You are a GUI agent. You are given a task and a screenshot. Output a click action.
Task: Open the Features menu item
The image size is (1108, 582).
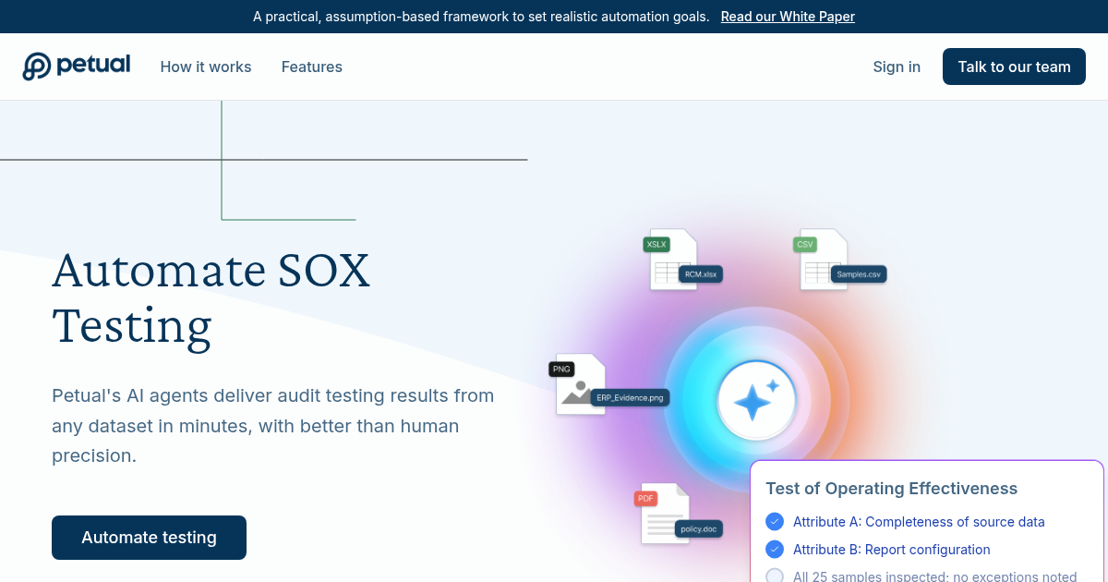tap(312, 67)
